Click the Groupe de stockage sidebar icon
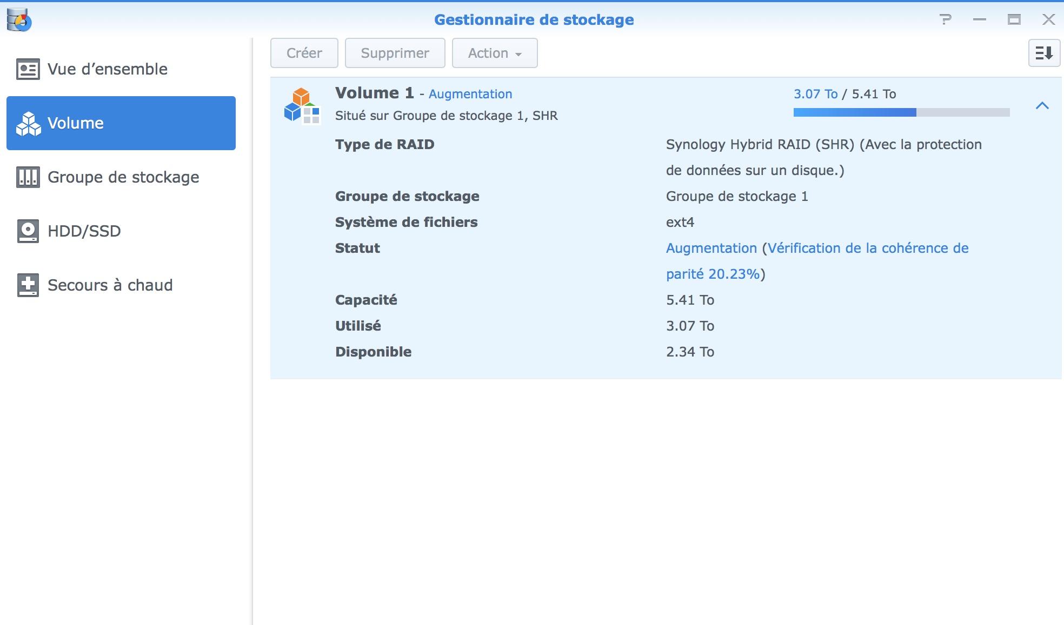The height and width of the screenshot is (625, 1064). 28,177
